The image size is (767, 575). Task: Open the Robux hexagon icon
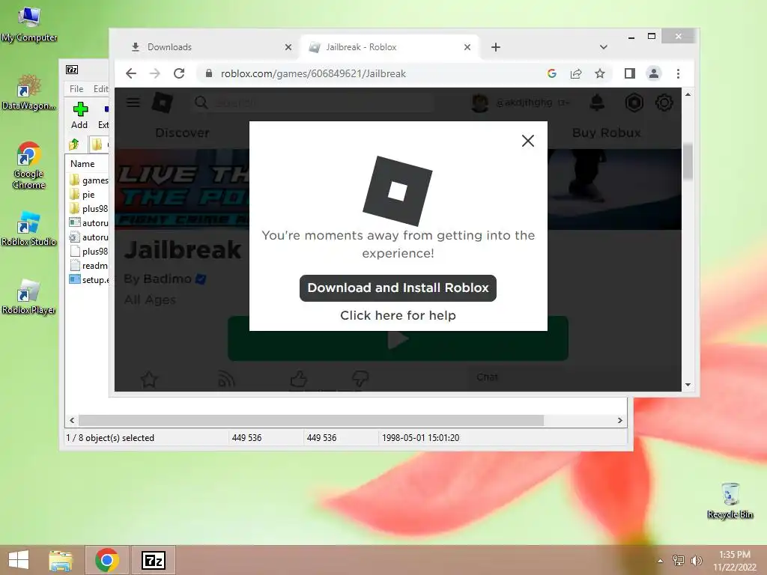[x=634, y=103]
